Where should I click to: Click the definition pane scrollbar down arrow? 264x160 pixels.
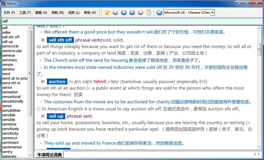coord(259,147)
